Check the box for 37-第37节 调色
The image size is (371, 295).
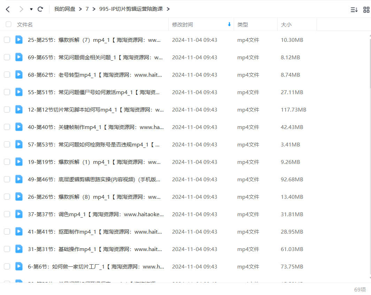coord(7,214)
